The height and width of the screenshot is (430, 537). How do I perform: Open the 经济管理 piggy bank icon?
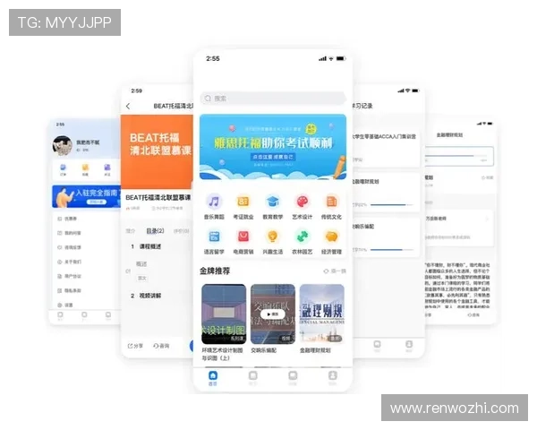click(x=331, y=236)
